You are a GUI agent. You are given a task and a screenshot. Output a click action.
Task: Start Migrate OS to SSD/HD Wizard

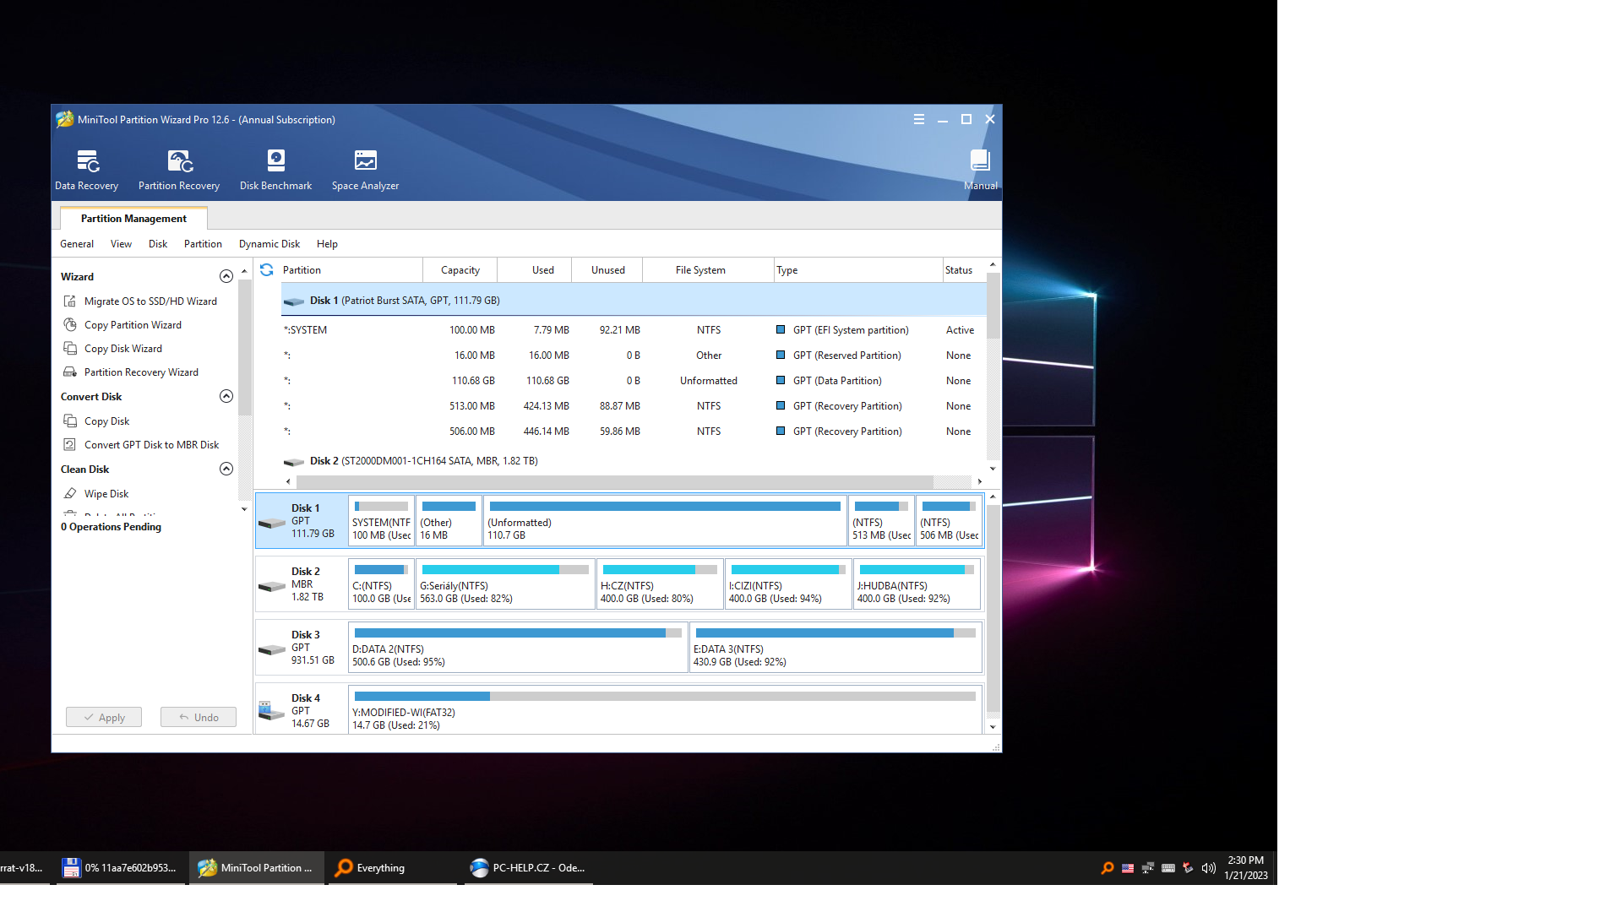point(150,301)
